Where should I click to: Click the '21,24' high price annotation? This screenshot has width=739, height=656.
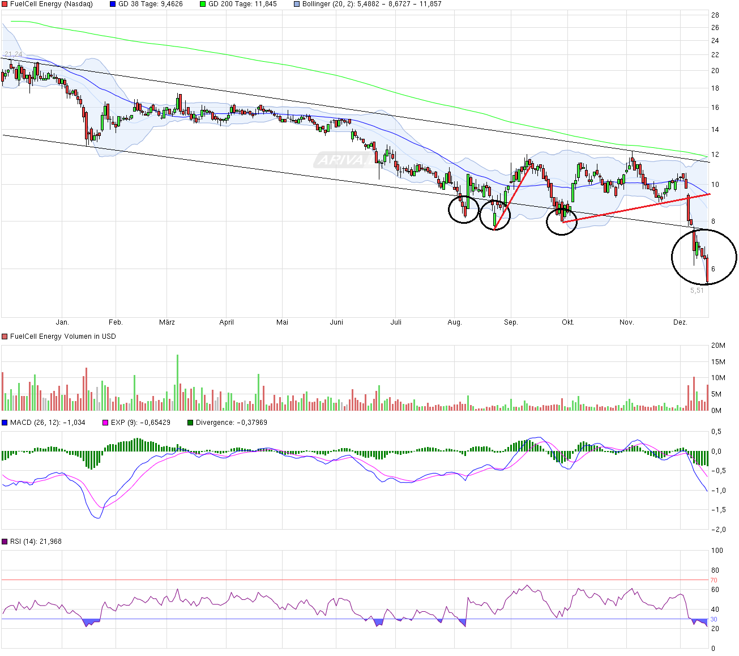[13, 54]
